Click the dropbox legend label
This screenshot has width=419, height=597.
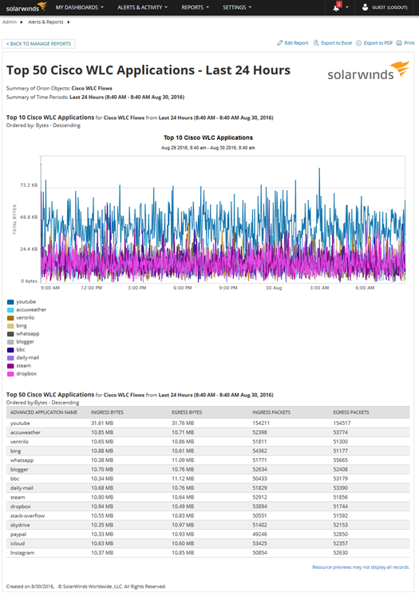(x=26, y=374)
